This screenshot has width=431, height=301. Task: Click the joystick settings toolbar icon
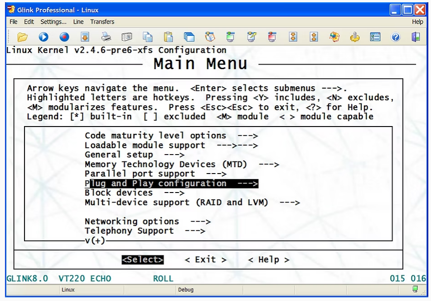coord(355,37)
